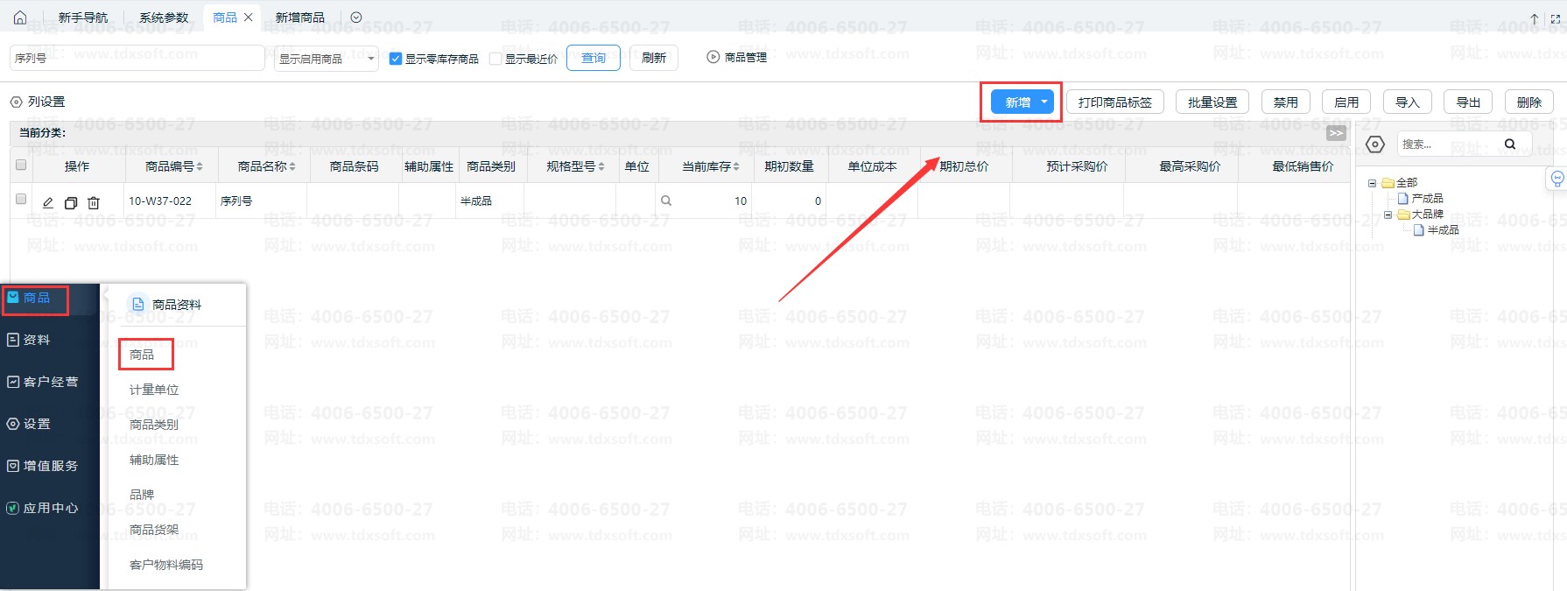The height and width of the screenshot is (591, 1567).
Task: Open category settings hexagon icon
Action: [x=1375, y=144]
